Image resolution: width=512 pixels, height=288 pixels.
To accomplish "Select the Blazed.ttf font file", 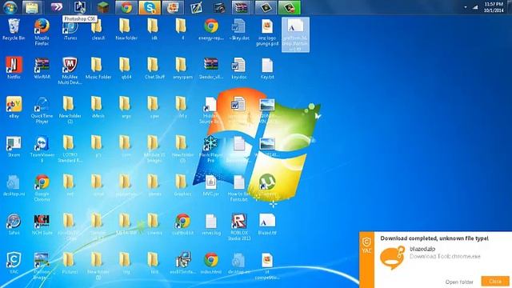I will pos(267,224).
